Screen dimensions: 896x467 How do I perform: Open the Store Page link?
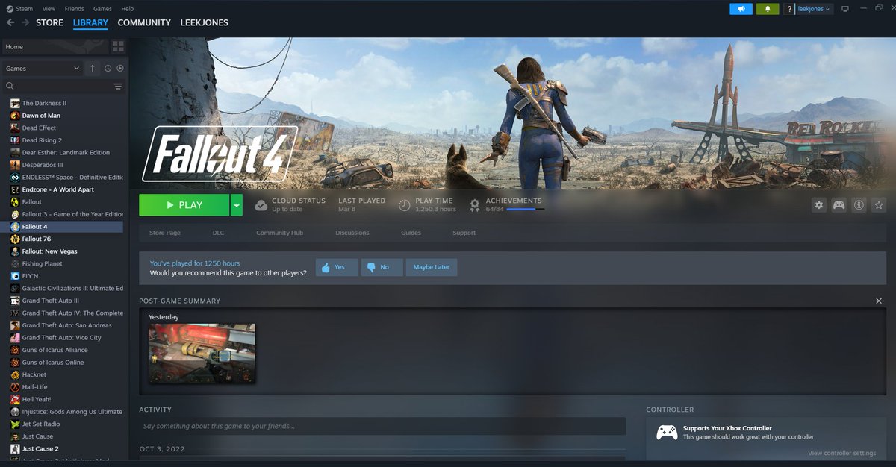point(165,233)
